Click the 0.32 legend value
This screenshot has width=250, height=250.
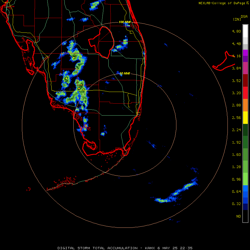pyautogui.click(x=236, y=204)
